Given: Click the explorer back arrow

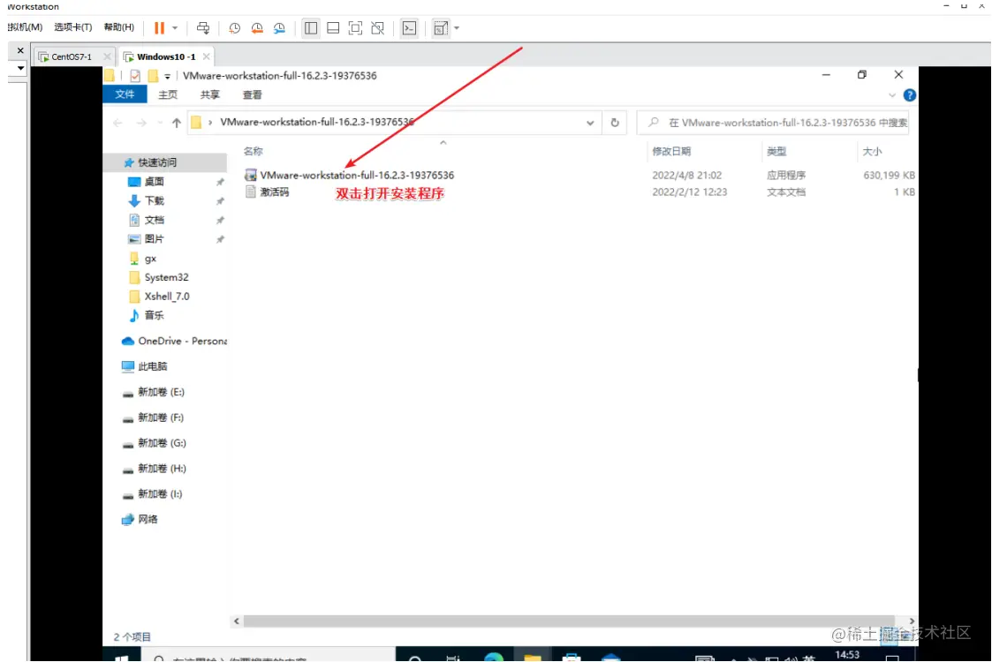Looking at the screenshot, I should 117,123.
